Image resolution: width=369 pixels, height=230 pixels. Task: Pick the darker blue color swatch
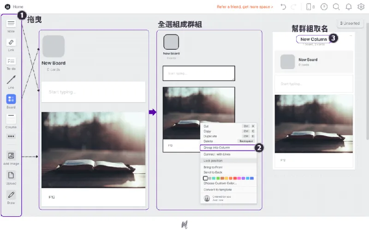pos(252,178)
